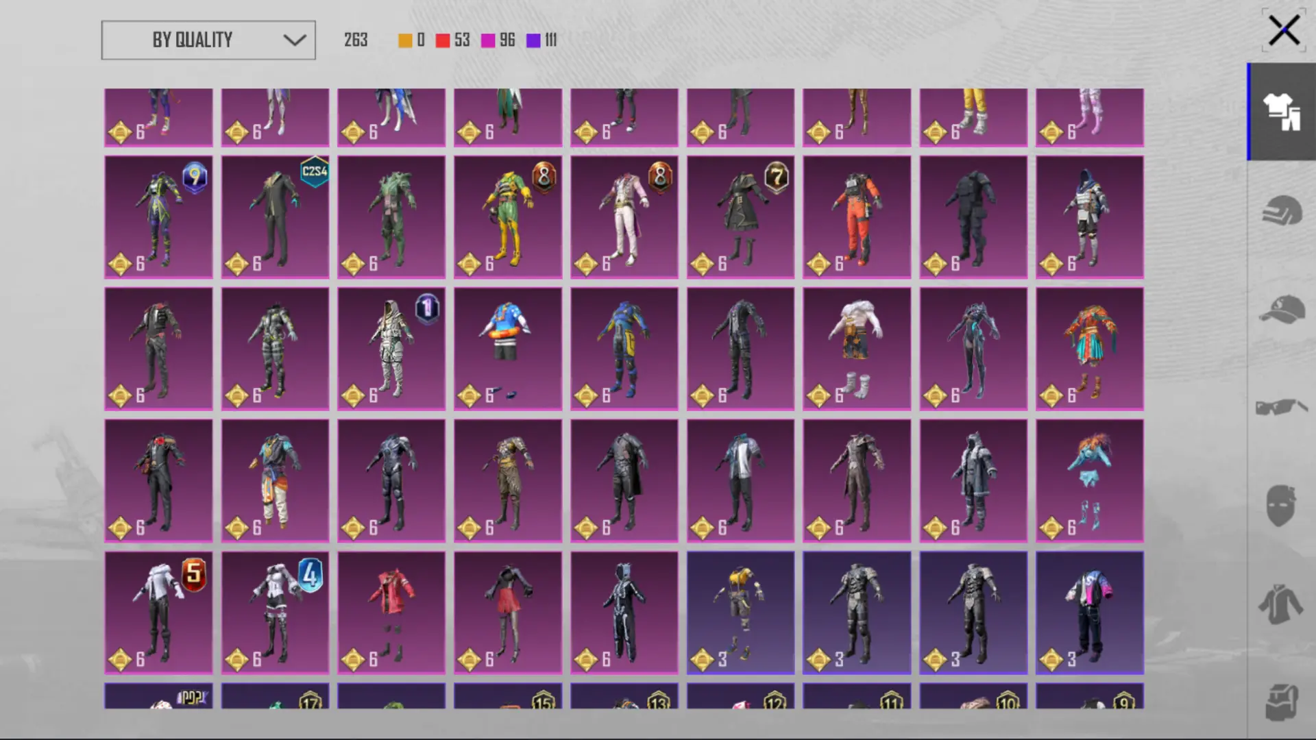Choose the outfit with the C2S4 badge
Screen dimensions: 1316x740
pyautogui.click(x=275, y=217)
